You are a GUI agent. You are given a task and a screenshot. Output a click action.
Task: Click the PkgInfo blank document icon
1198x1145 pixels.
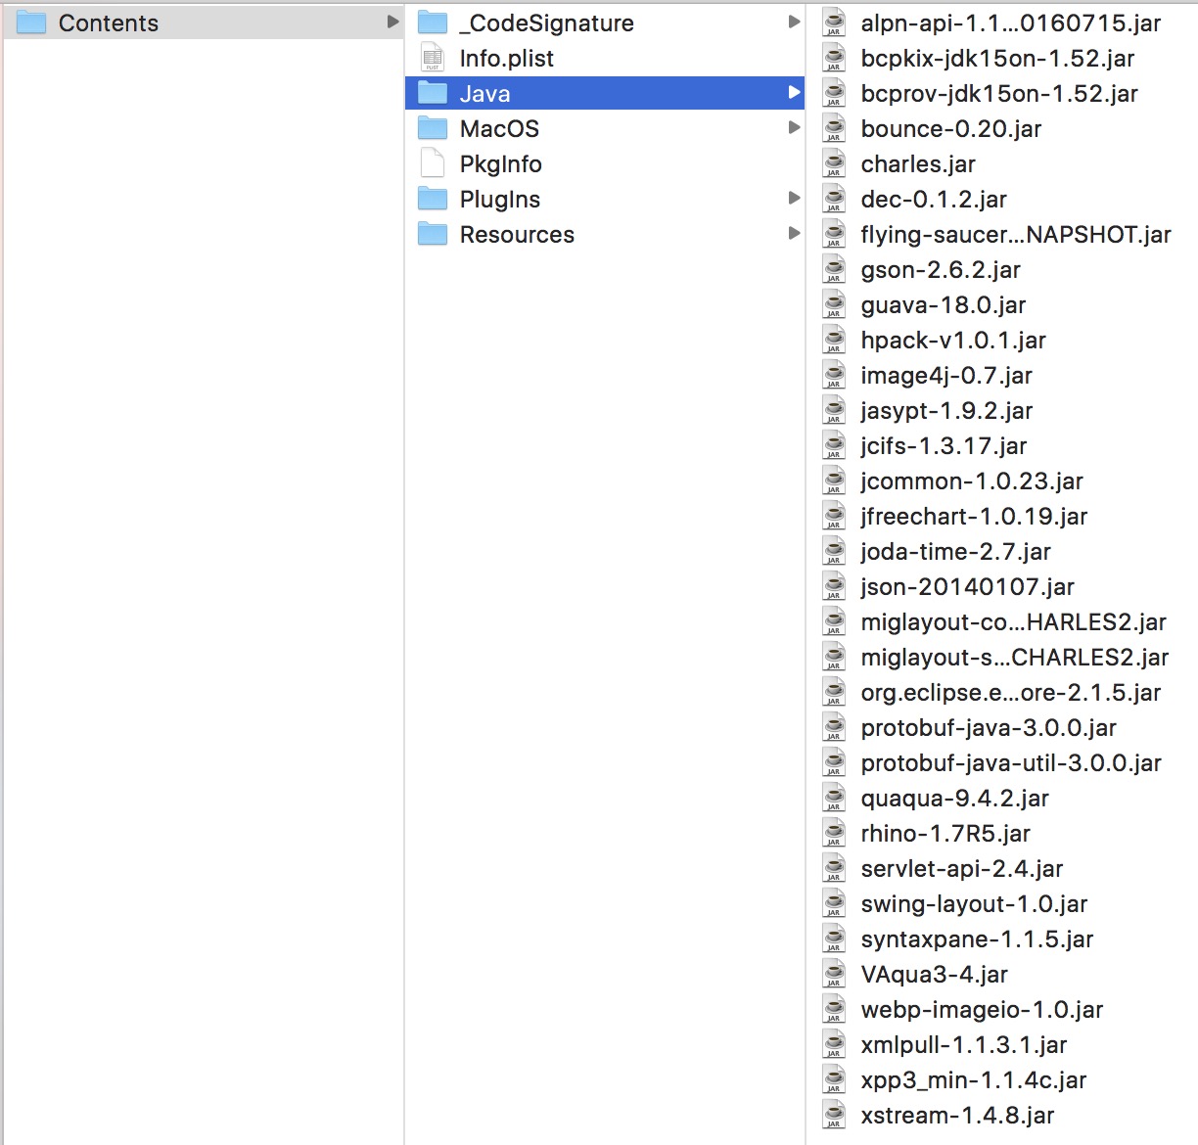[x=433, y=163]
